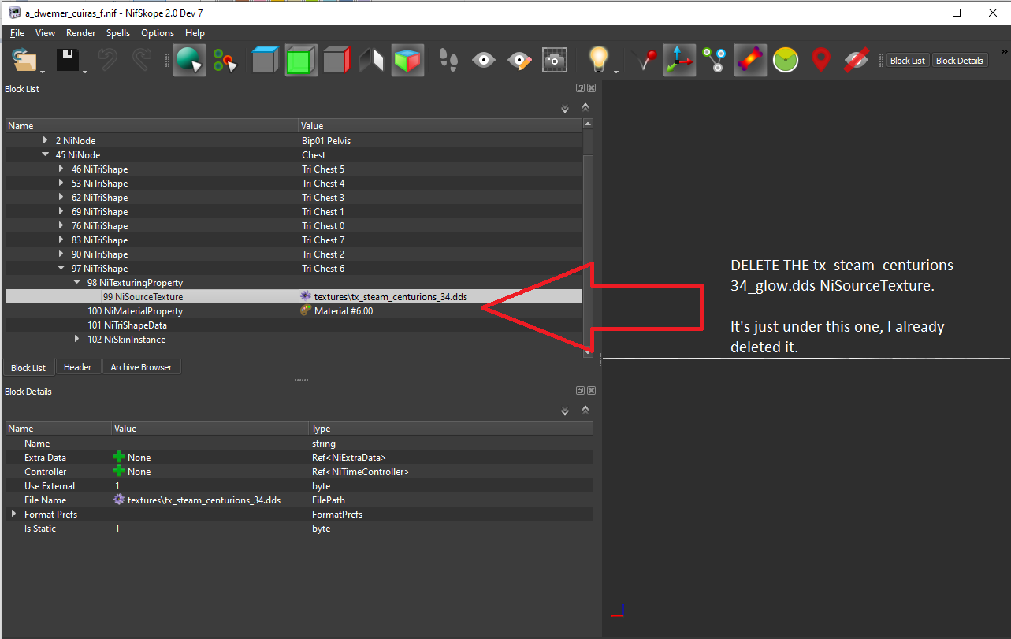Select the blue top view cube
The height and width of the screenshot is (639, 1011).
(x=266, y=61)
